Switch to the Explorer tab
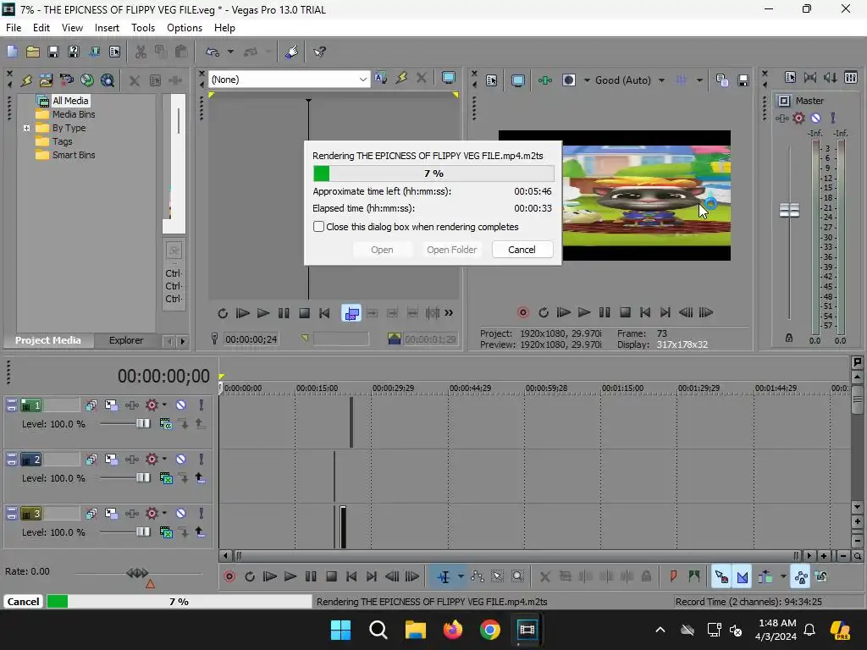 coord(126,340)
